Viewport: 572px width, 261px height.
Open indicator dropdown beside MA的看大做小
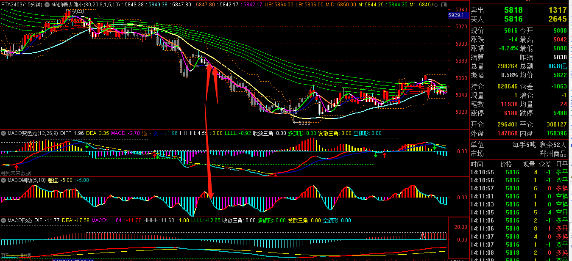point(47,4)
